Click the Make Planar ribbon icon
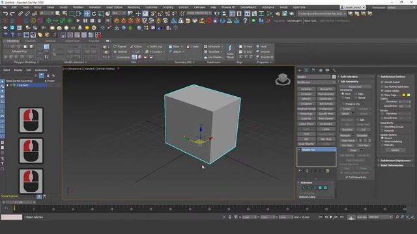The width and height of the screenshot is (417, 234). click(230, 51)
